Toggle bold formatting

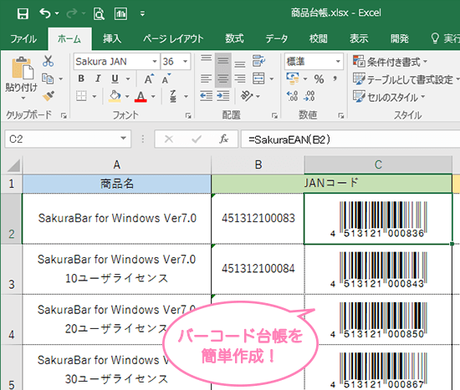pyautogui.click(x=81, y=79)
